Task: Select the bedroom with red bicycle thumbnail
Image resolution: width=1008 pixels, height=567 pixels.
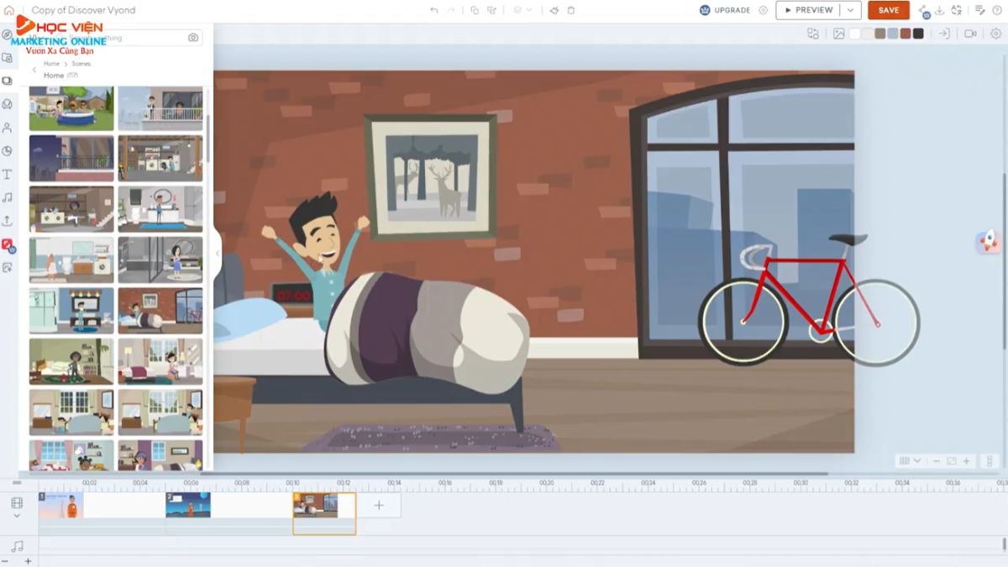Action: click(160, 310)
